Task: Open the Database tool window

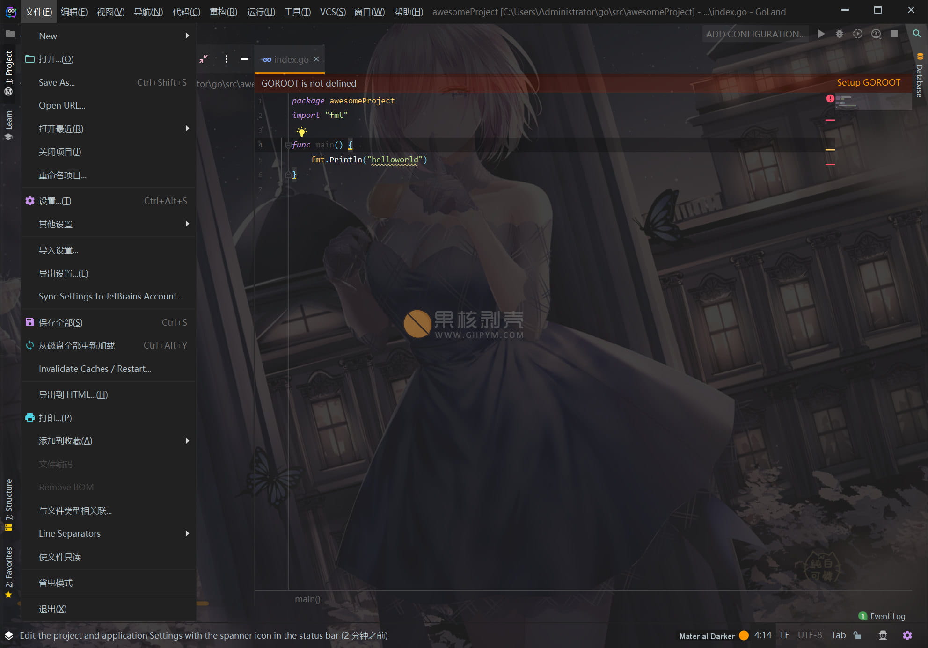Action: pyautogui.click(x=920, y=75)
